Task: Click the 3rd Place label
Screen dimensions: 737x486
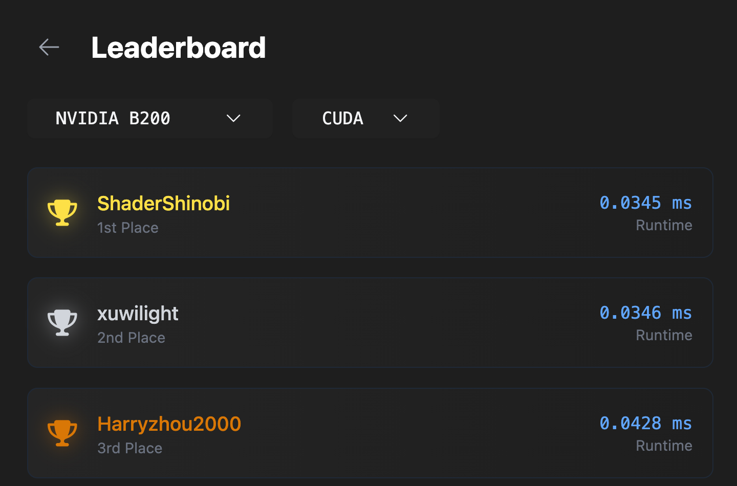Action: click(x=129, y=448)
